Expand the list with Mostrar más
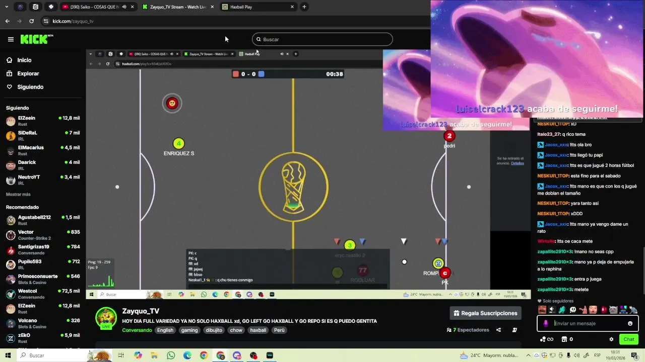Viewport: 645px width, 362px height. click(18, 194)
